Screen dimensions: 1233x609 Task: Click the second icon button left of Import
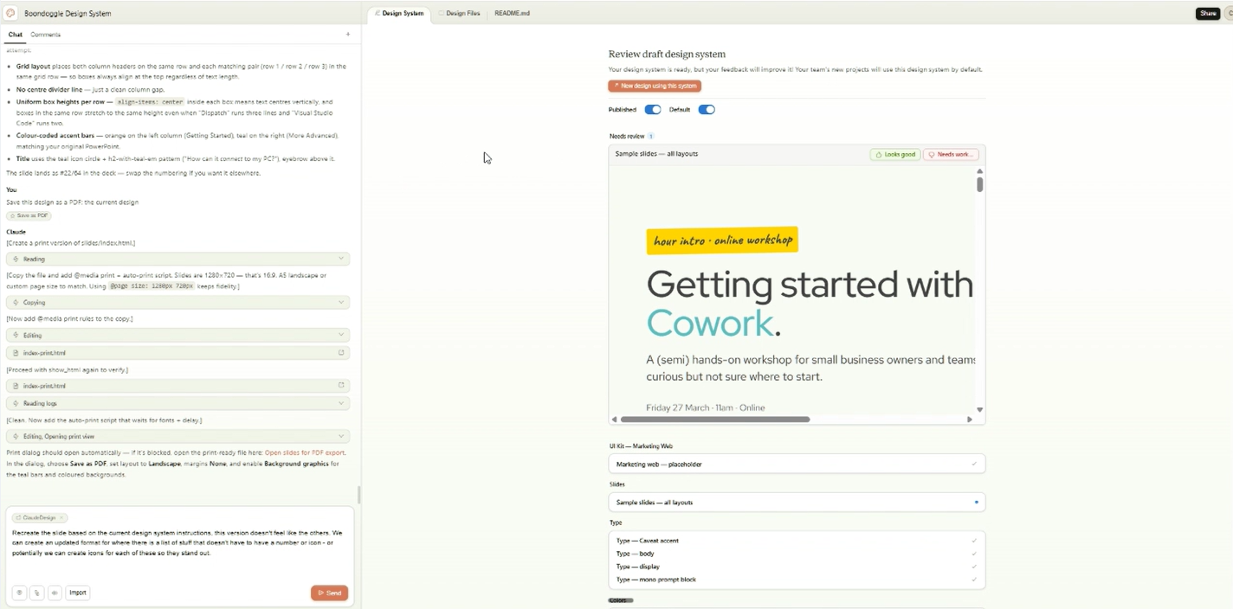36,593
